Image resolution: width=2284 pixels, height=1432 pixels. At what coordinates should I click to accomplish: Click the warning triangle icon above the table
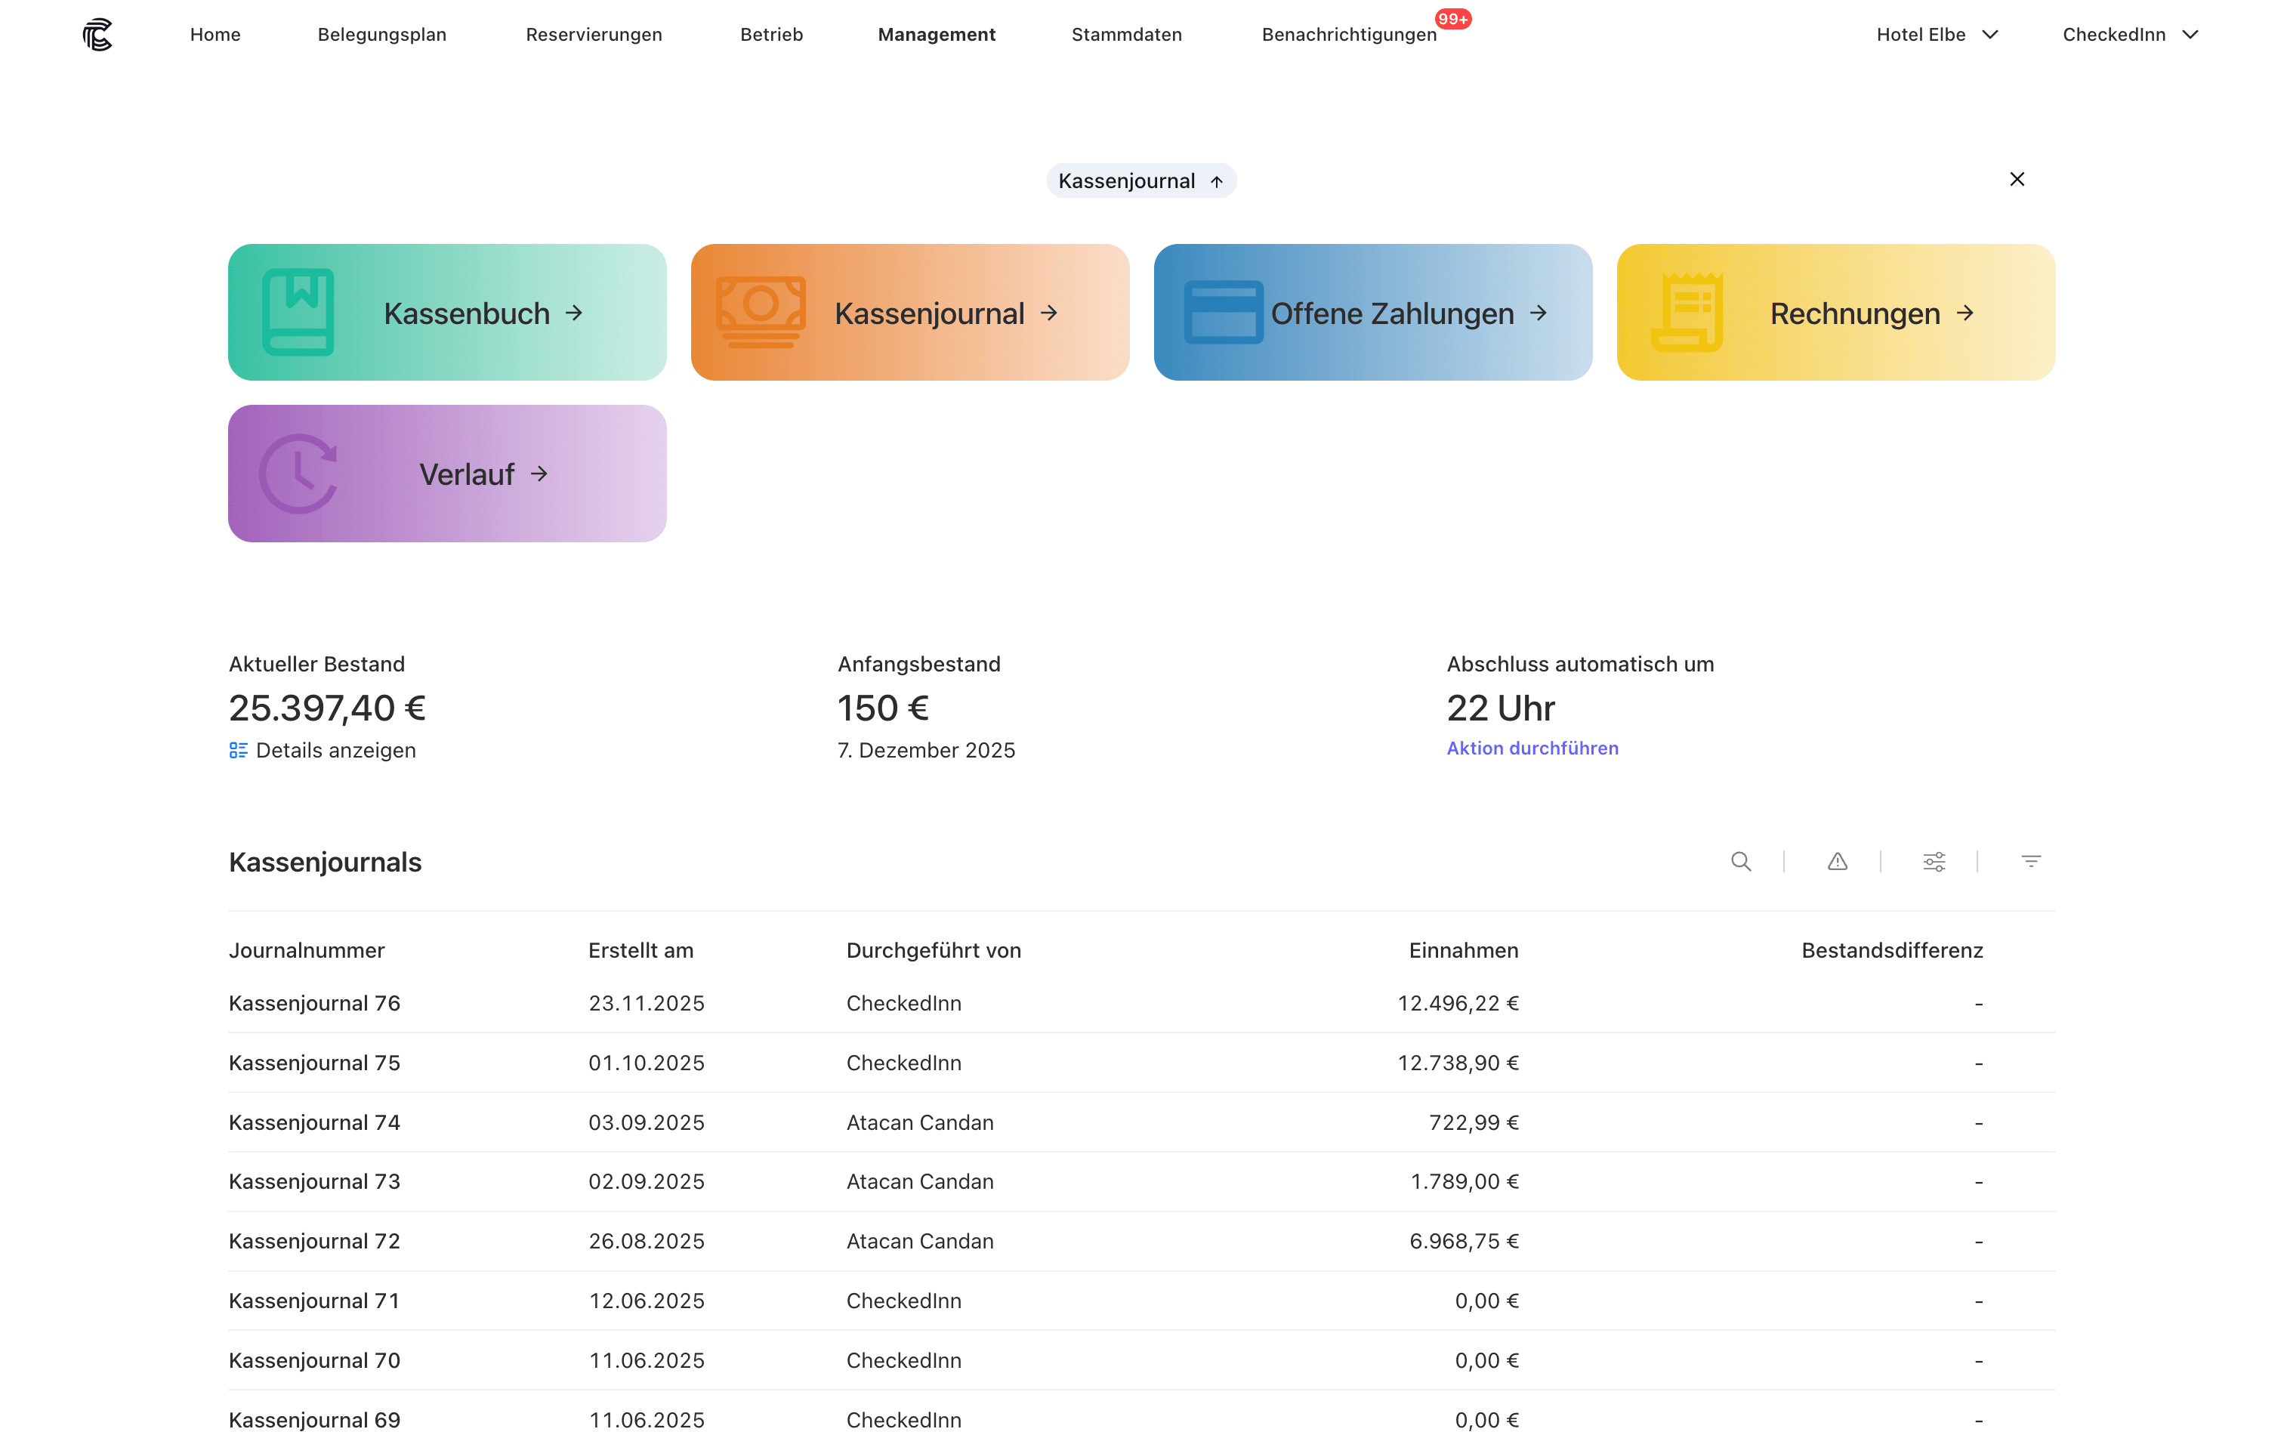coord(1838,862)
